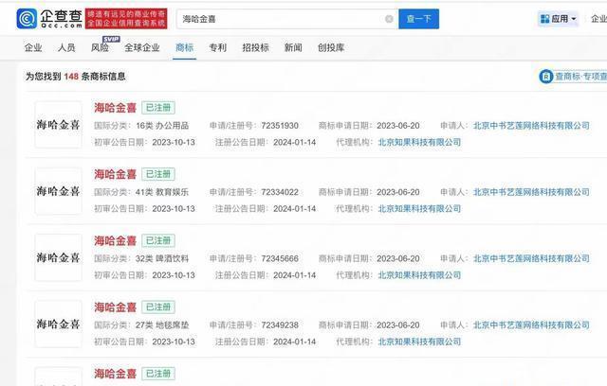
Task: Click the Qichacha logo icon
Action: [x=28, y=18]
